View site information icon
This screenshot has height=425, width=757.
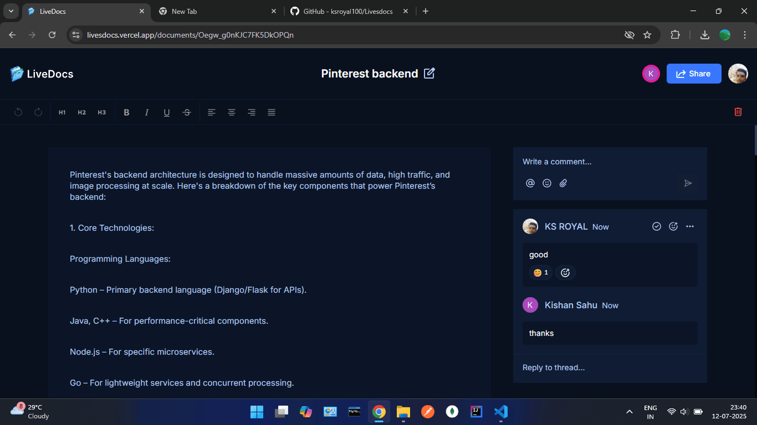tap(76, 35)
